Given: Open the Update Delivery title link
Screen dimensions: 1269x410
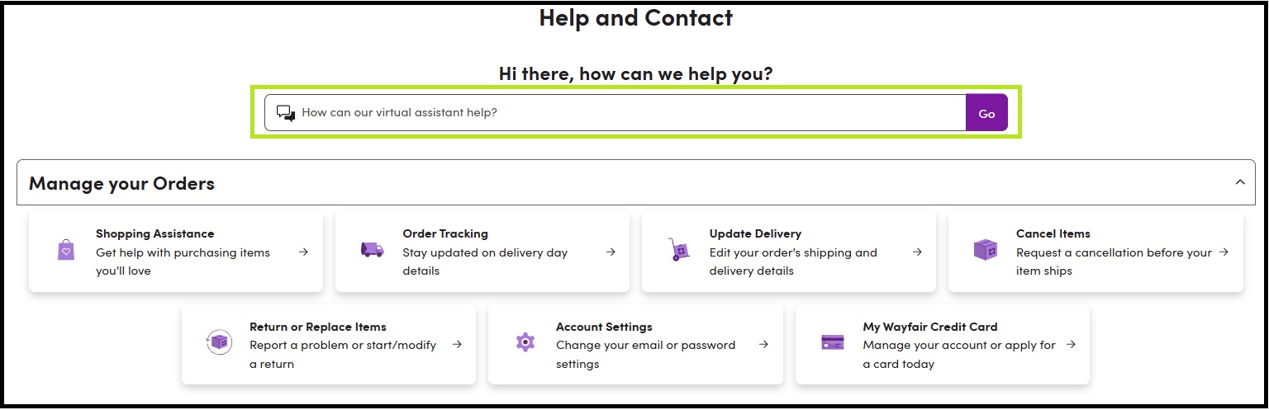Looking at the screenshot, I should click(755, 233).
